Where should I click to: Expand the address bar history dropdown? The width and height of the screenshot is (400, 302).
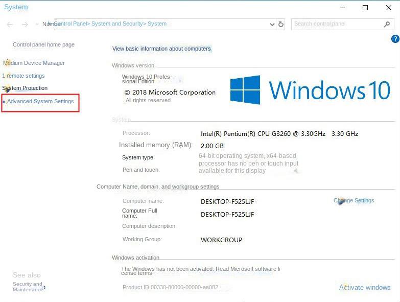tap(272, 25)
